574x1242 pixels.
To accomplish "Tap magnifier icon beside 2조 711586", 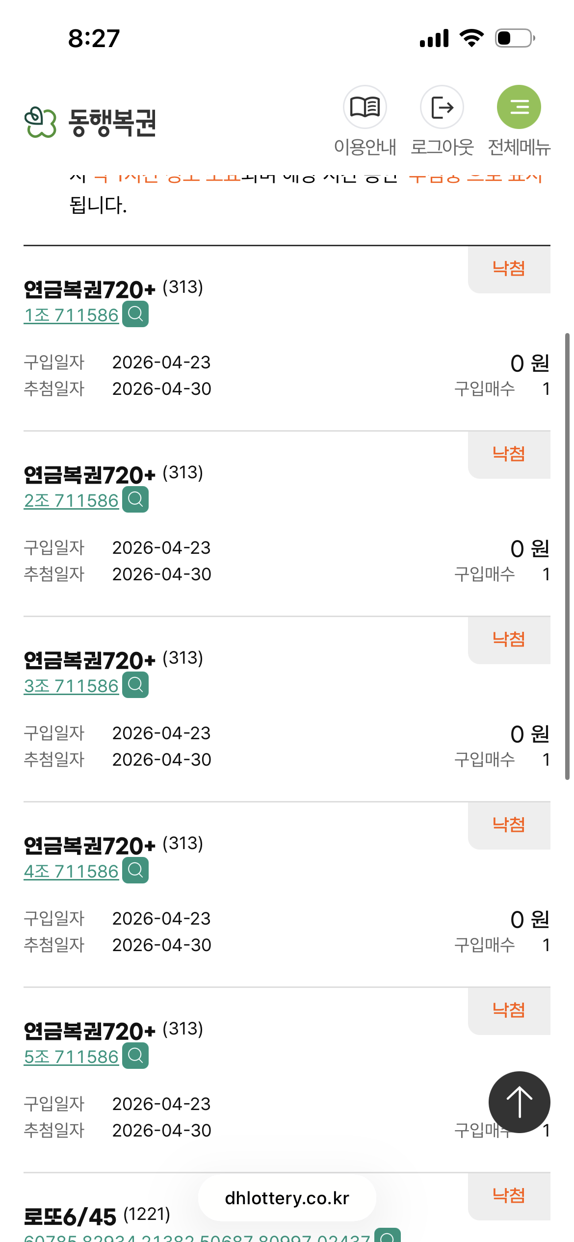I will coord(135,499).
